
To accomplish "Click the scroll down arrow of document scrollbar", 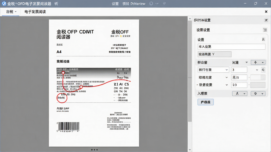I will [x=190, y=150].
